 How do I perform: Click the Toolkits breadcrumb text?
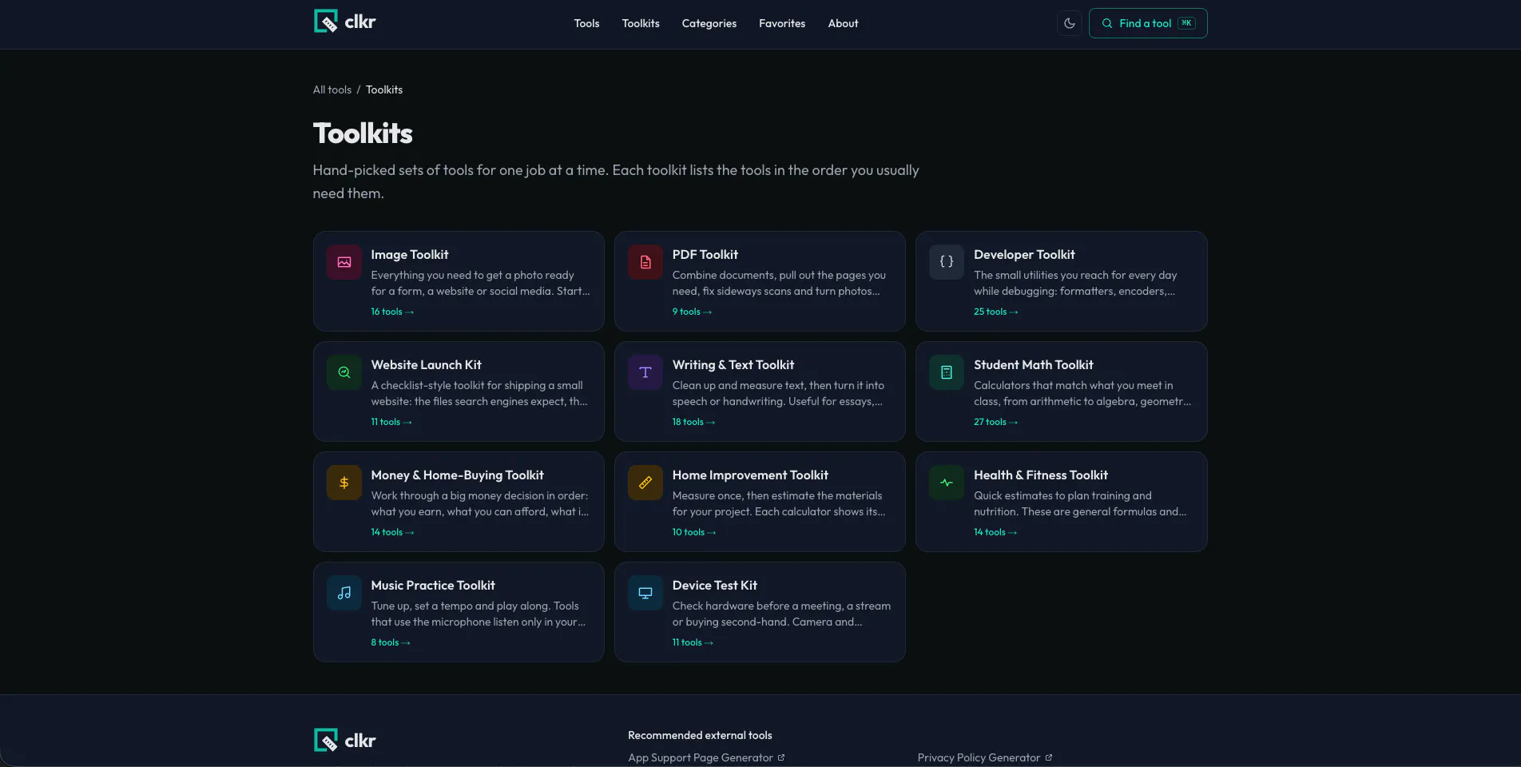tap(384, 89)
